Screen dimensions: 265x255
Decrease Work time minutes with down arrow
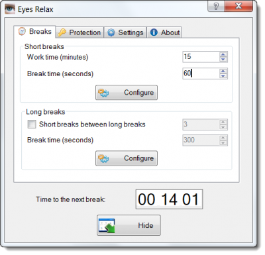[223, 60]
